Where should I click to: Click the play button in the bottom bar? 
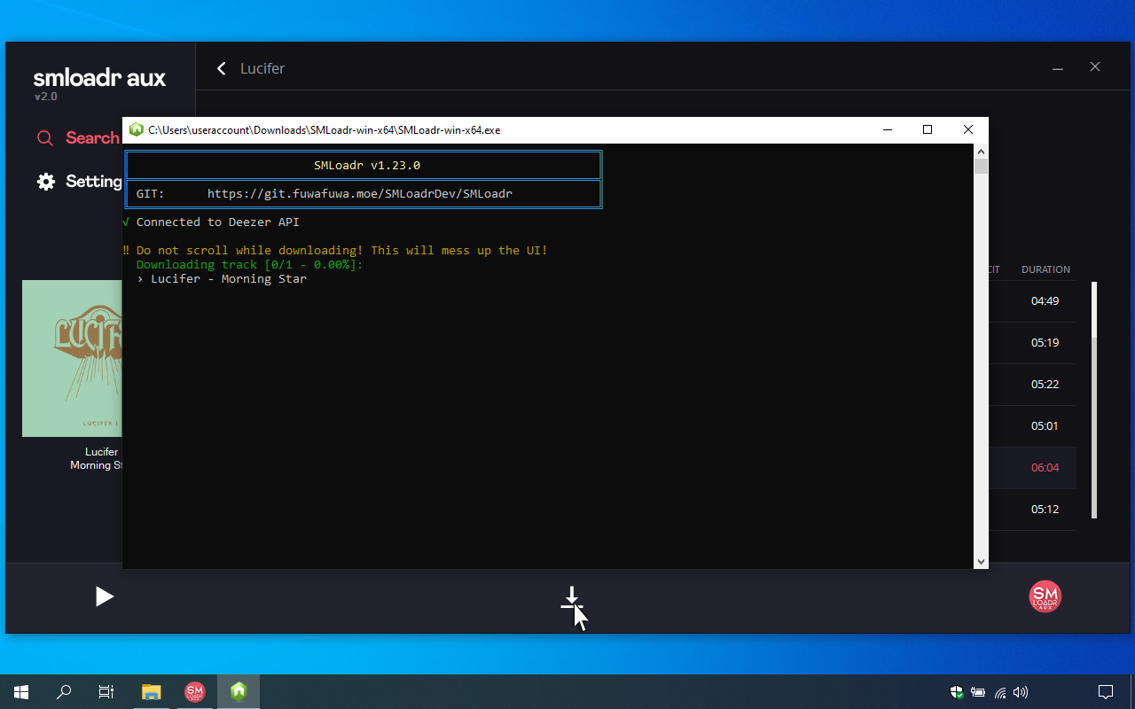[x=105, y=596]
